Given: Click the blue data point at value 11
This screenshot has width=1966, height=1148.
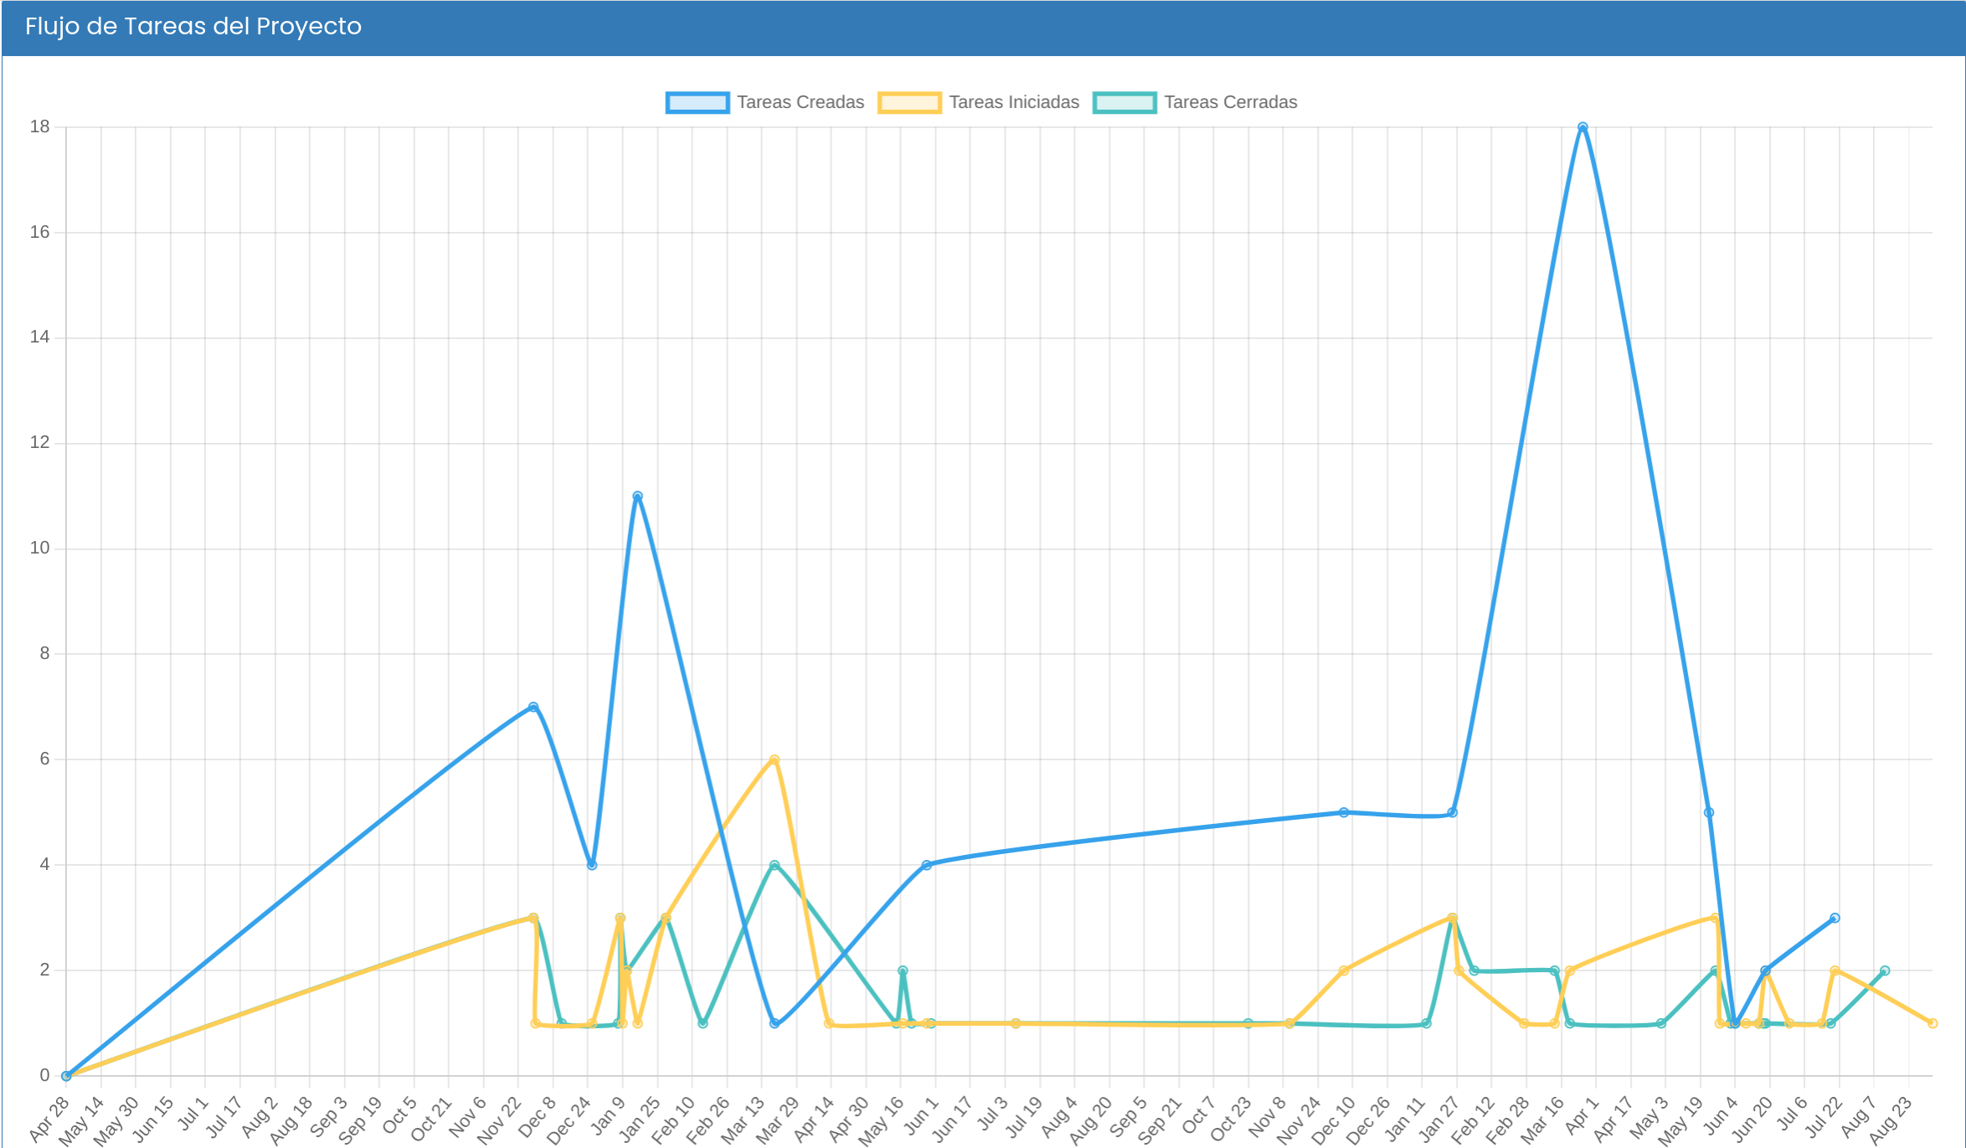Looking at the screenshot, I should [637, 497].
